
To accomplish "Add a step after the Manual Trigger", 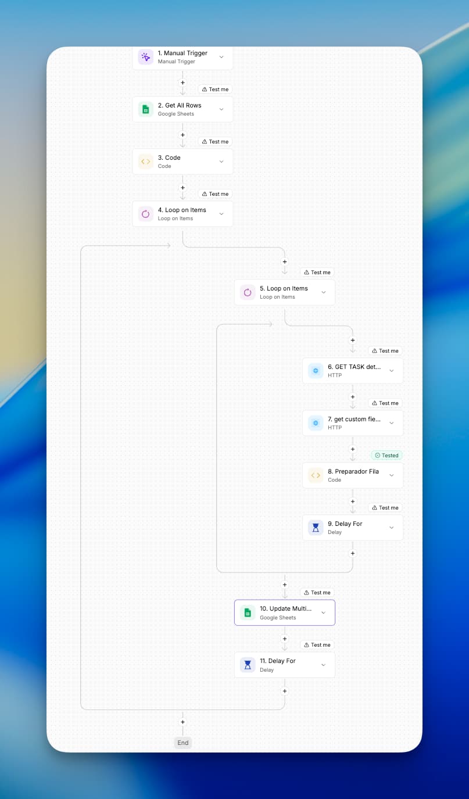I will coord(182,83).
